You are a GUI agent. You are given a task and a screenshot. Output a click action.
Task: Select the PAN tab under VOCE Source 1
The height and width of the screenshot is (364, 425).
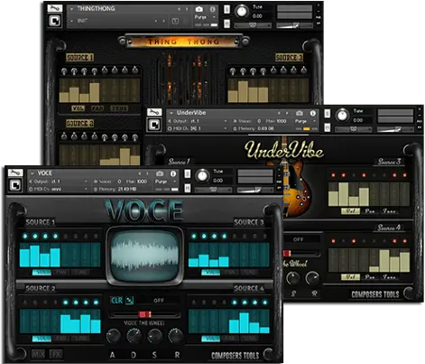[61, 273]
